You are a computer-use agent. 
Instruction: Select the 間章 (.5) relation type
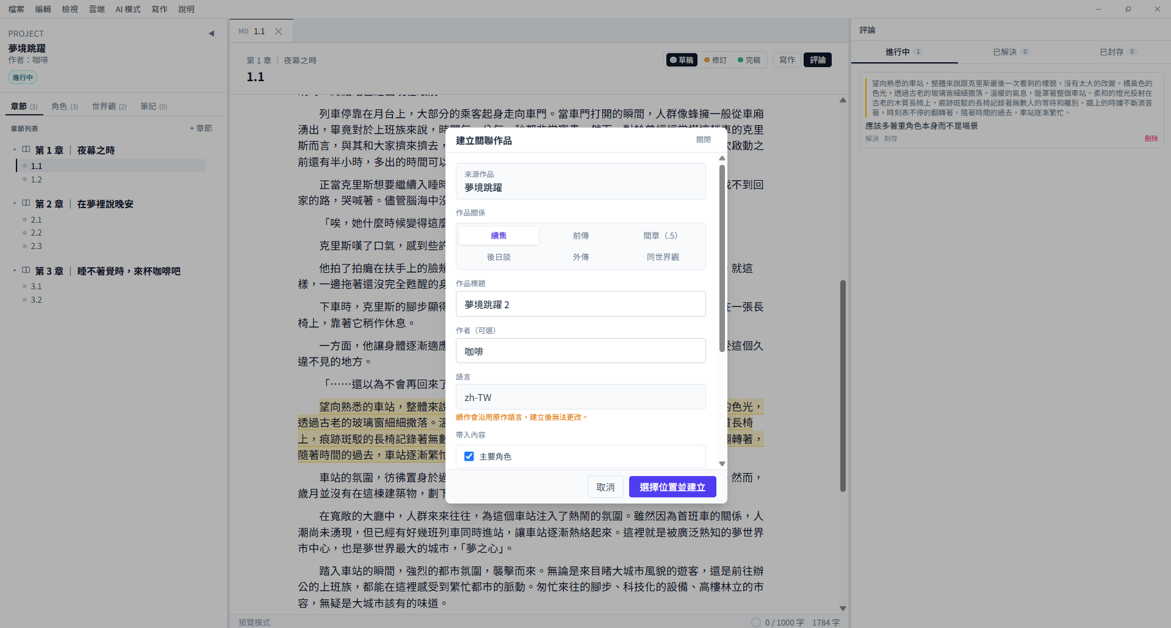click(663, 236)
